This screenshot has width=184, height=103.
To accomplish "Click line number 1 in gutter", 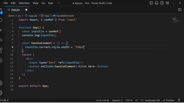I will point(12,20).
